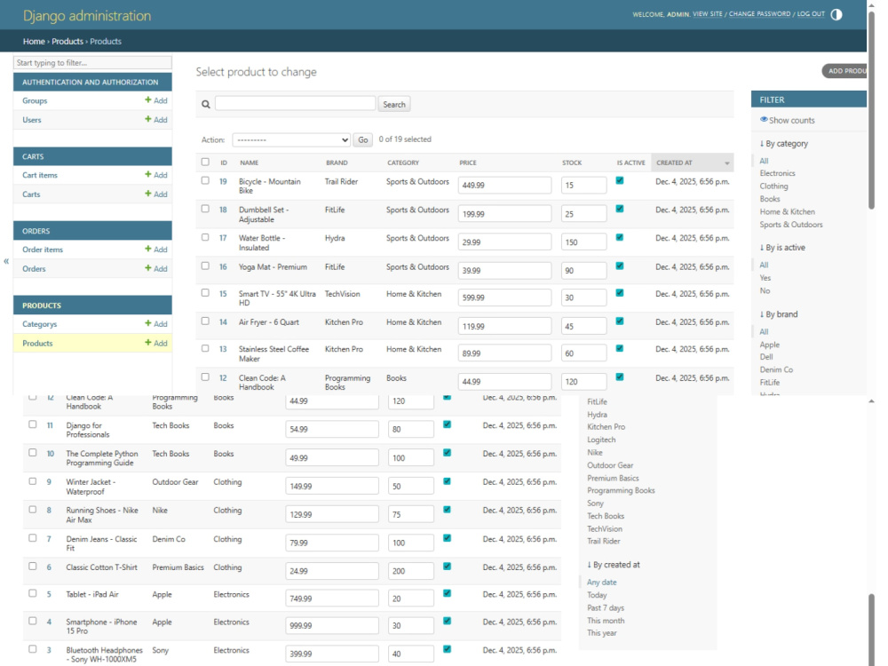Uncheck Is Active for Tablet - iPad Air
The width and height of the screenshot is (888, 666).
click(447, 593)
